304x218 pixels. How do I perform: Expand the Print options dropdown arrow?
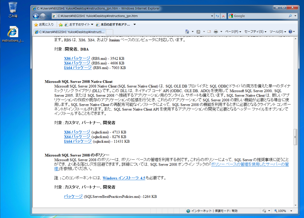click(x=221, y=32)
